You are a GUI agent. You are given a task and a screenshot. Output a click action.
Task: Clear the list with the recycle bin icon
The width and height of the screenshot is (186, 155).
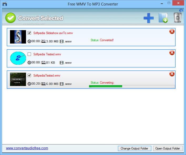click(178, 18)
